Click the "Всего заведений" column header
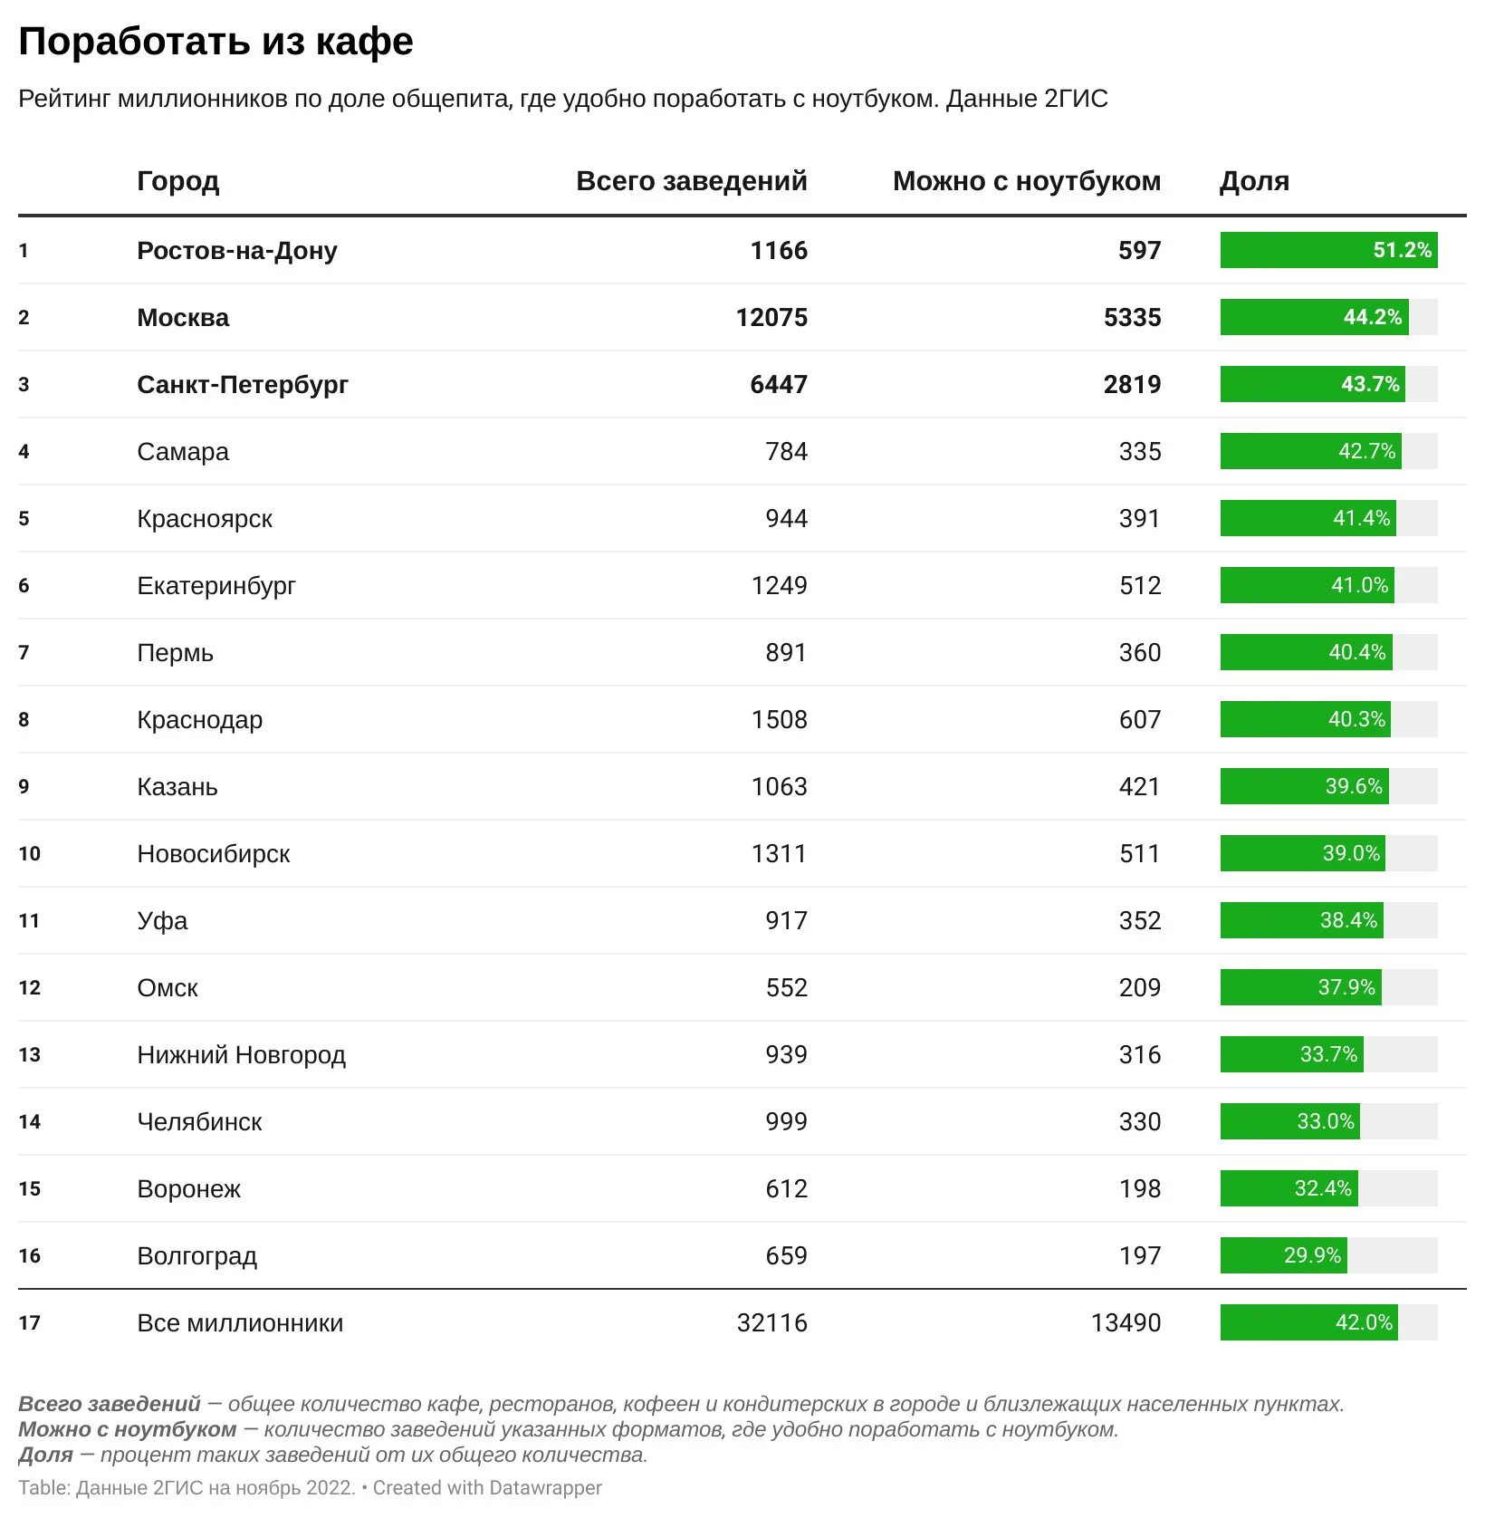This screenshot has height=1518, width=1485. [x=691, y=181]
